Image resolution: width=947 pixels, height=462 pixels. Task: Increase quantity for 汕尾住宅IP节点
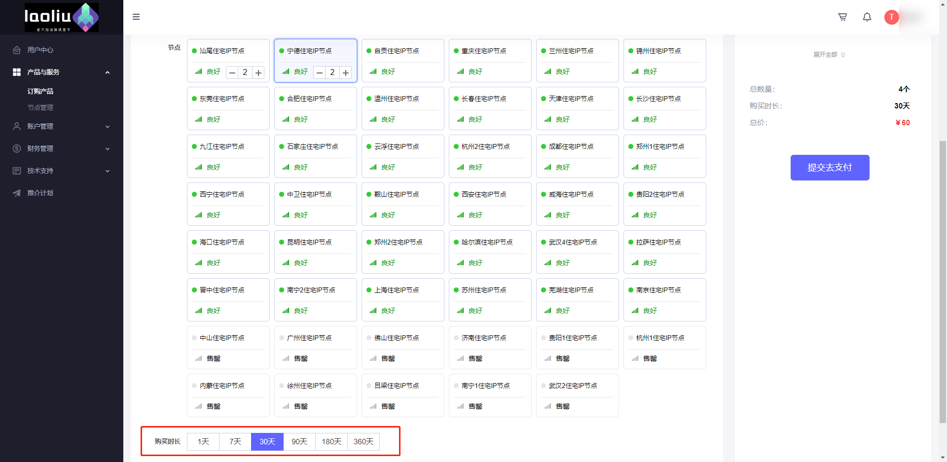tap(258, 72)
